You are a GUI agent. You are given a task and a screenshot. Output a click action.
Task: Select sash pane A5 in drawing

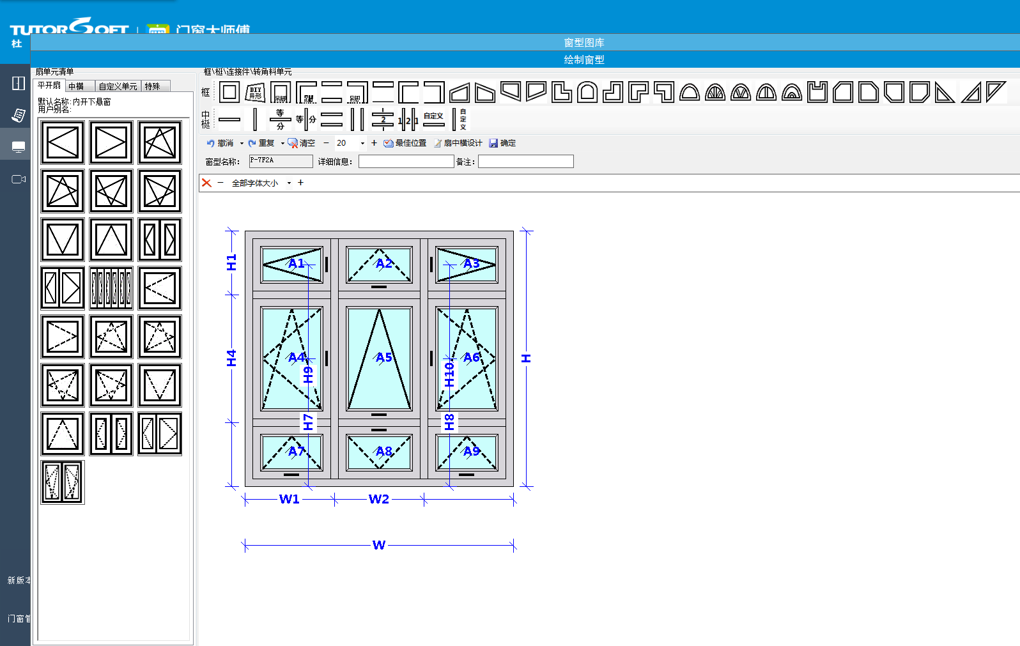379,358
